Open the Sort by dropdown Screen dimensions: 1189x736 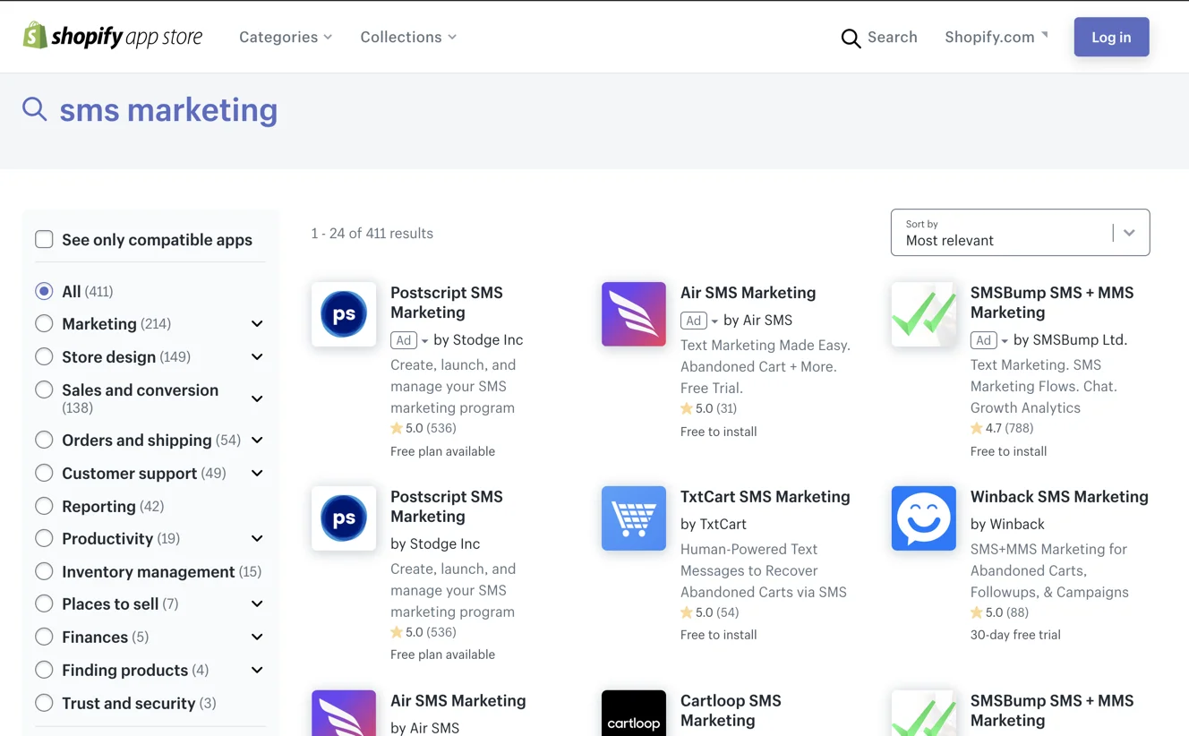[1020, 233]
